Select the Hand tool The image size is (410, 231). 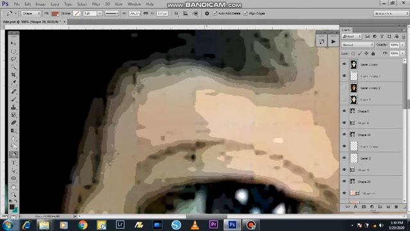13,187
